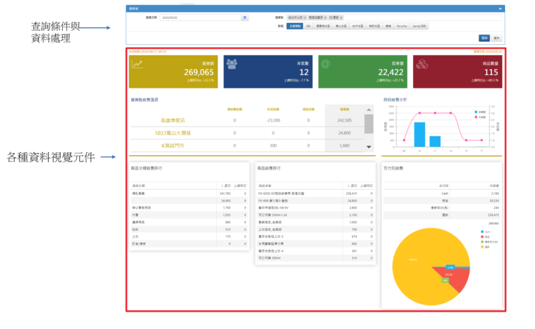
Task: Click the blue legend swatch in hourly sales chart
Action: tap(476, 111)
